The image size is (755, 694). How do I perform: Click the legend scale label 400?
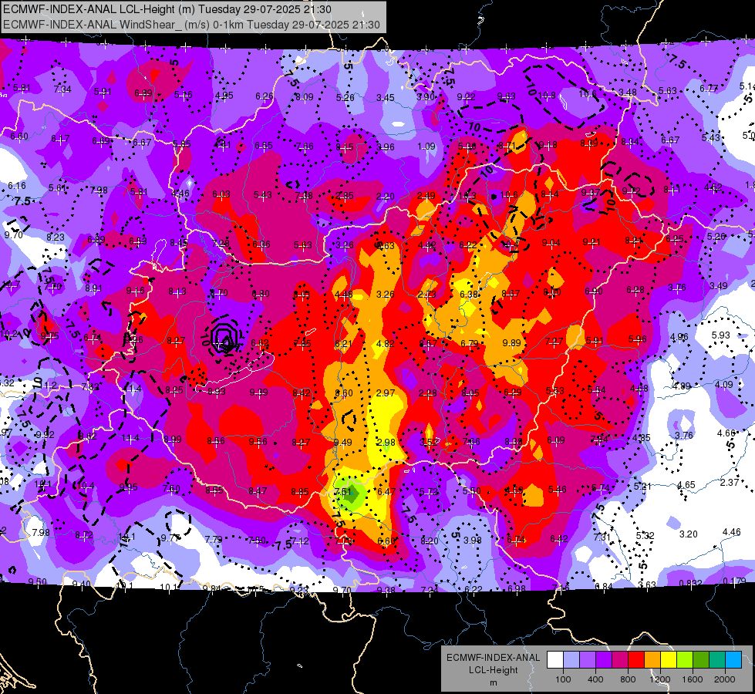[595, 679]
